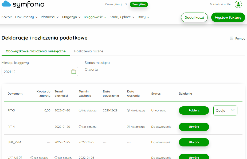Click the PIT-5 amount 0,00
The width and height of the screenshot is (247, 159).
point(48,110)
